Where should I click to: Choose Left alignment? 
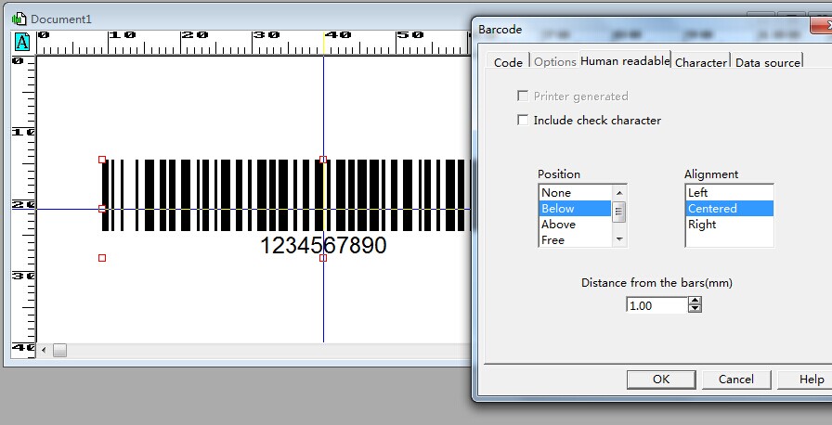pos(730,192)
